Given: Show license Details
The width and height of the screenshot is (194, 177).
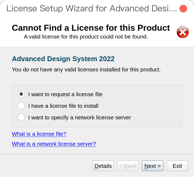Looking at the screenshot, I should (103, 166).
